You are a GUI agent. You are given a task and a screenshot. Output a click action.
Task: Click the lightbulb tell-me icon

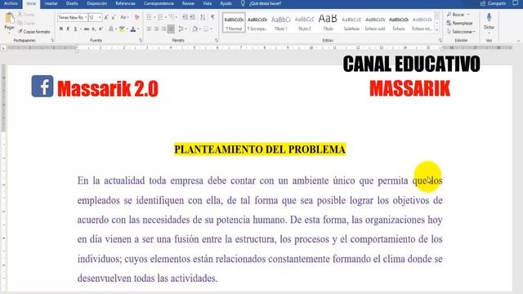(x=243, y=3)
